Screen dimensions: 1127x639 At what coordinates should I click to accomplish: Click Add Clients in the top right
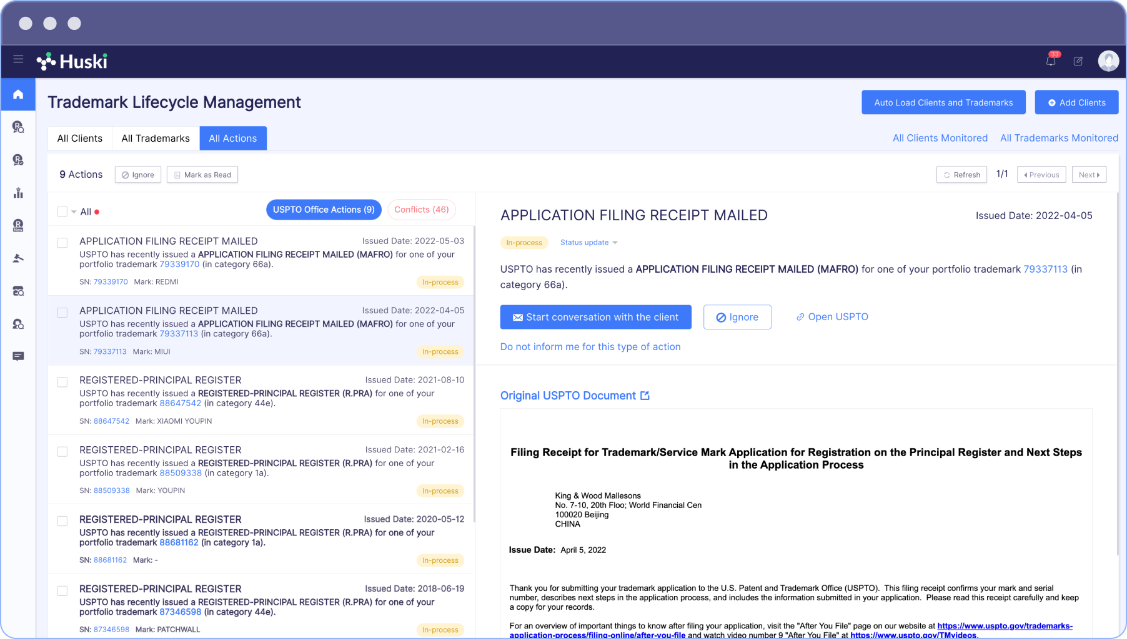(1076, 102)
